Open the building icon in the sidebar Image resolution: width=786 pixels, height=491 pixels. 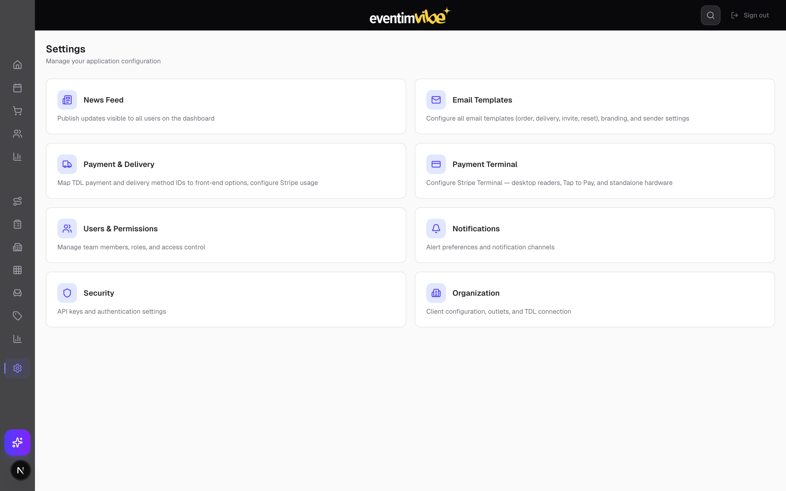point(17,247)
